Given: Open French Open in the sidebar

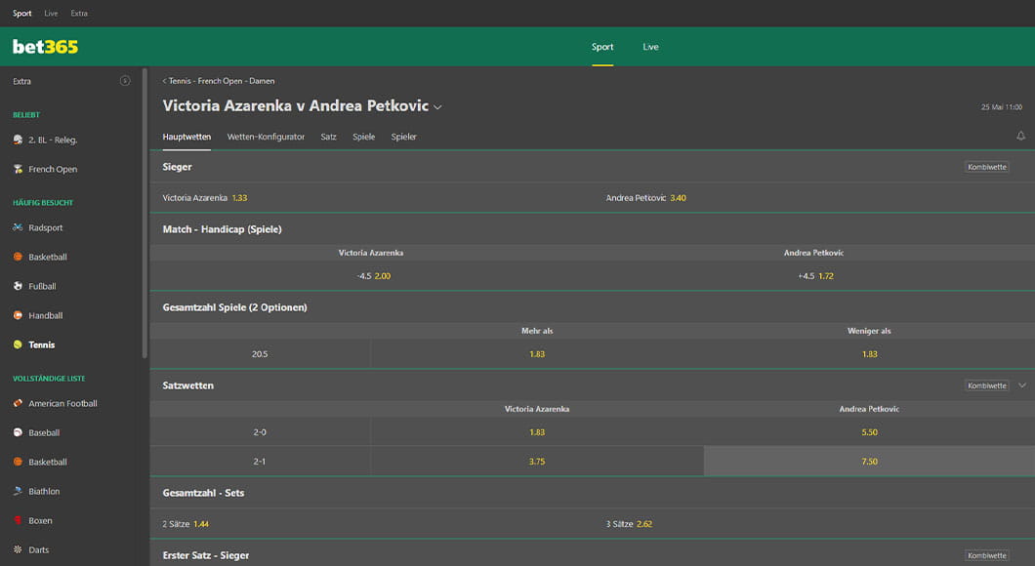Looking at the screenshot, I should pyautogui.click(x=53, y=169).
